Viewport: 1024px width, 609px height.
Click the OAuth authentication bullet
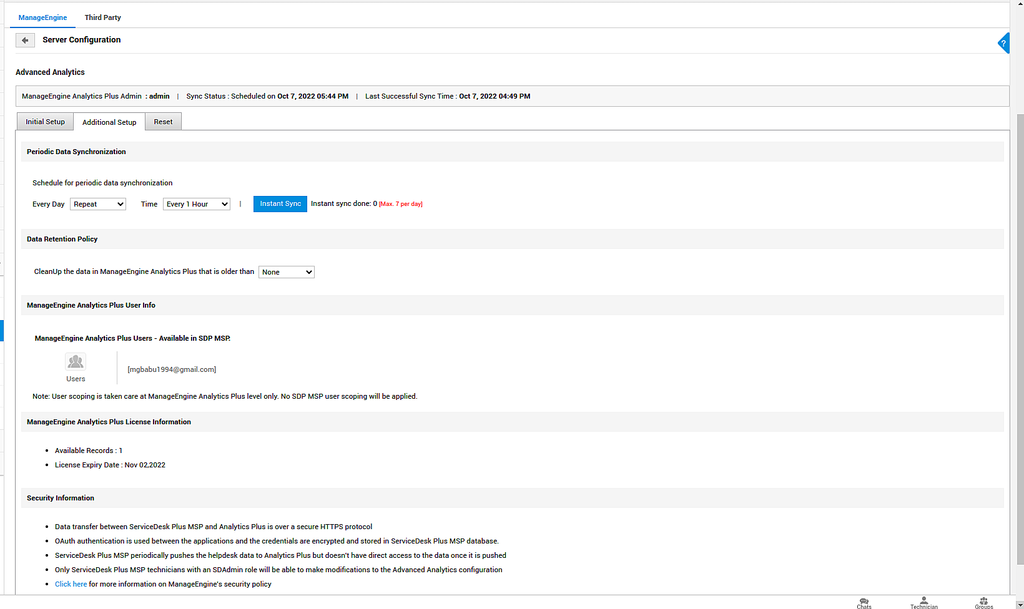pos(277,541)
